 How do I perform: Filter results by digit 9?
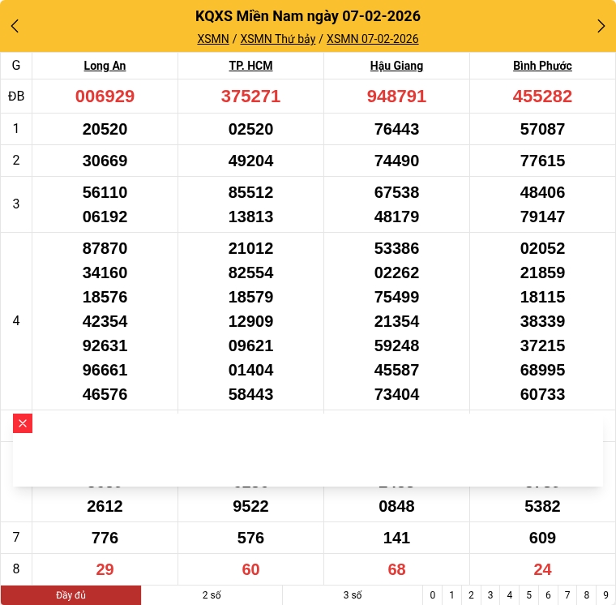(605, 595)
